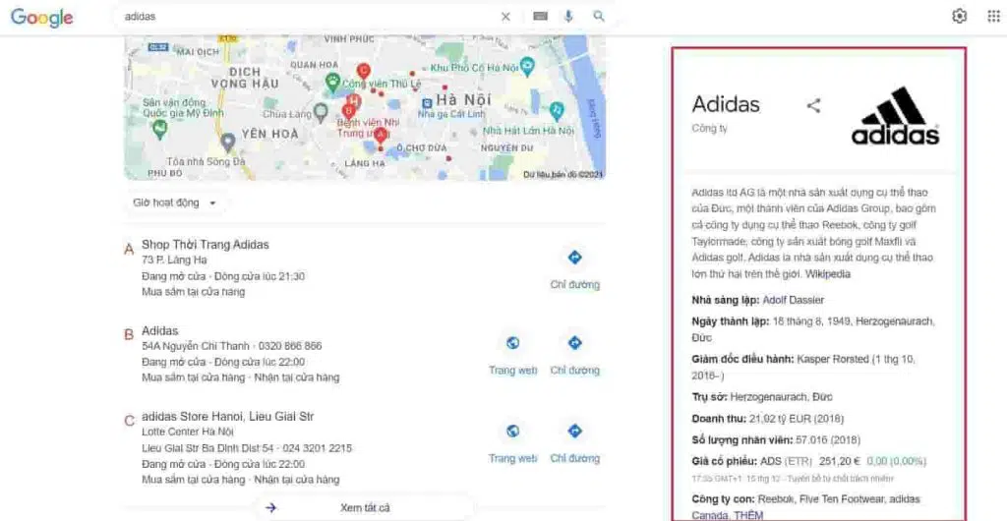Viewport: 1007px width, 521px height.
Task: Click the Hà Nội city label on map
Action: [x=463, y=100]
